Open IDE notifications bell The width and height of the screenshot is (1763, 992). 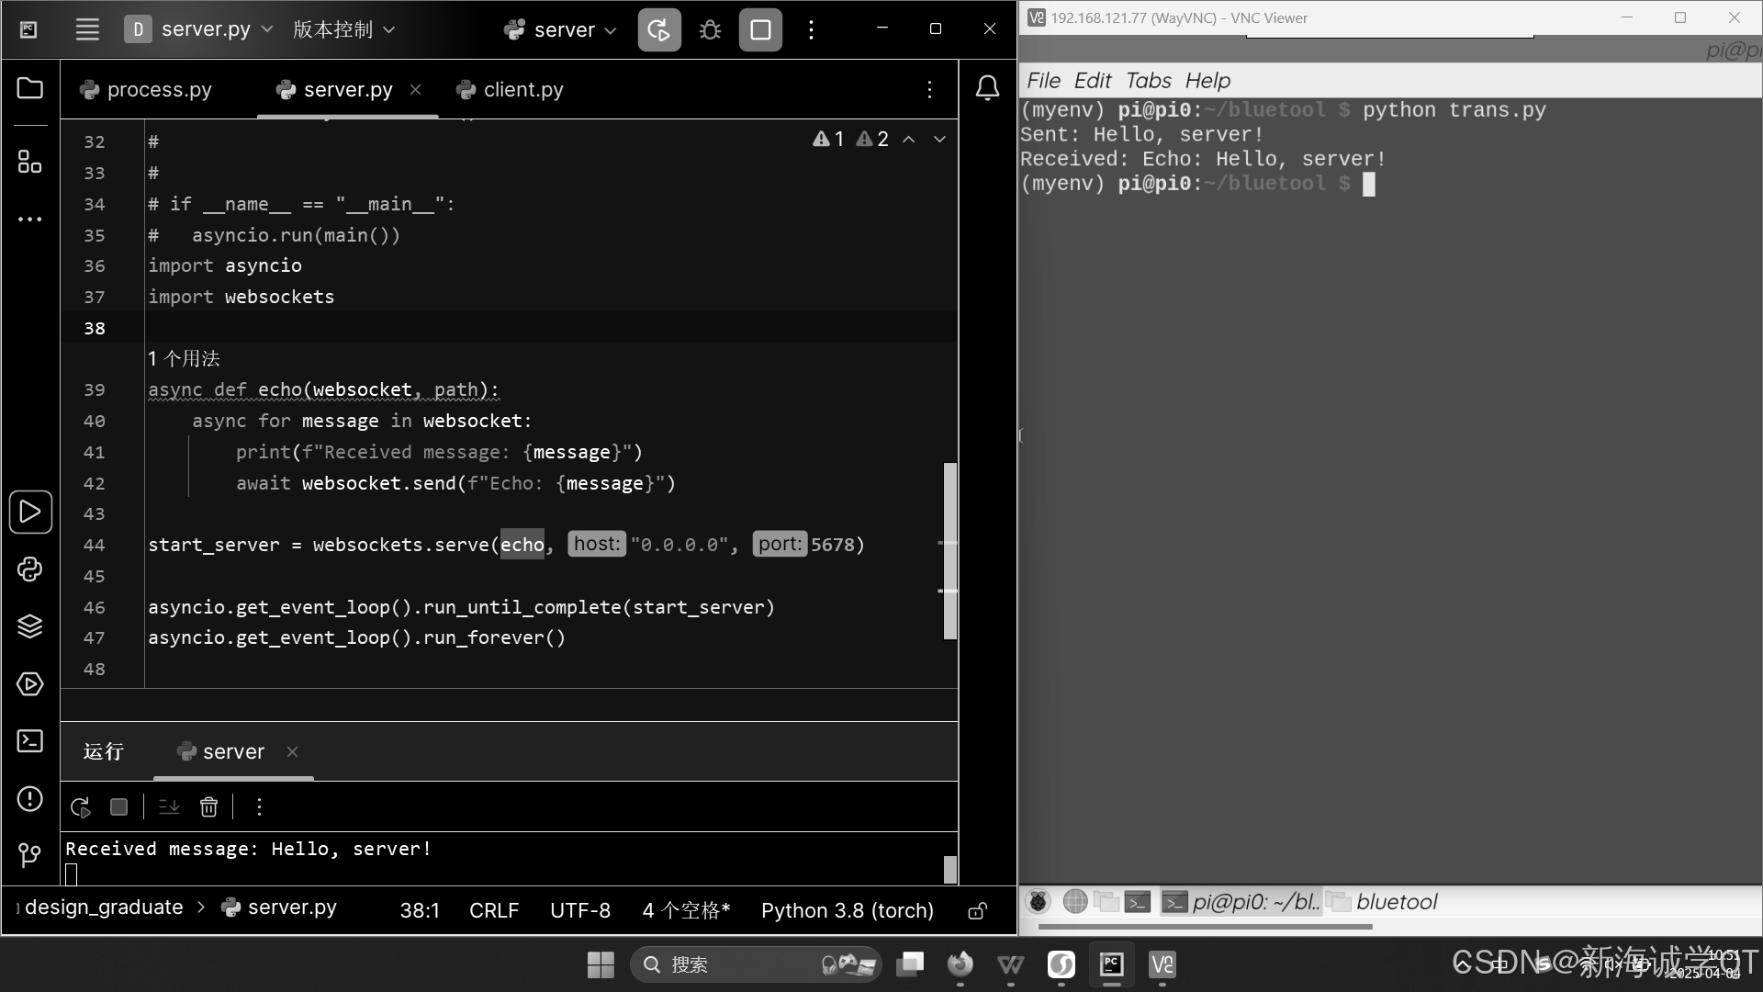(987, 89)
